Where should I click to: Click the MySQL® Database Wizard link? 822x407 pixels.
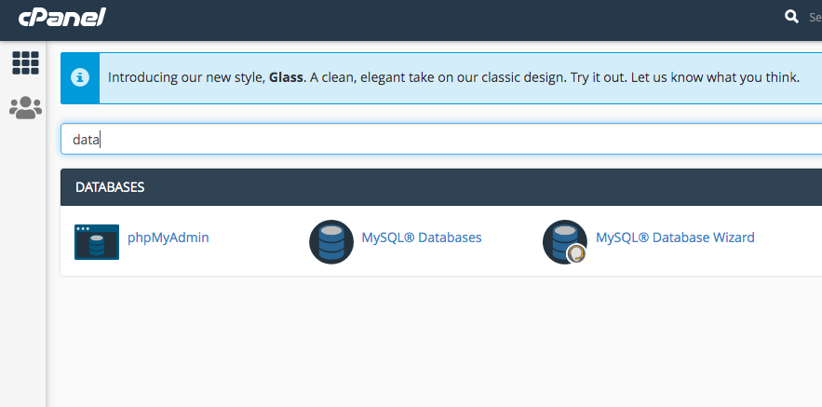[675, 237]
